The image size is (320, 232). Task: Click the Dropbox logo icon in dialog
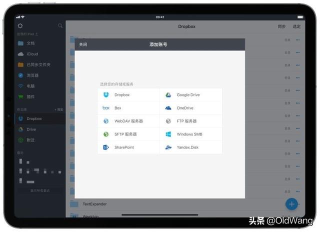[106, 95]
